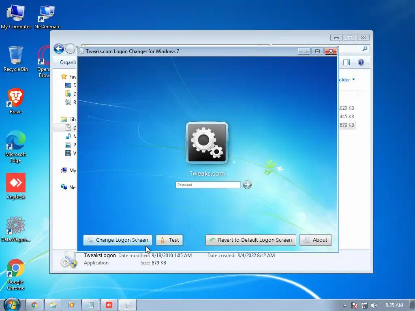Viewport: 415px width, 311px height.
Task: Click Explorer search magnifier icon
Action: click(365, 49)
